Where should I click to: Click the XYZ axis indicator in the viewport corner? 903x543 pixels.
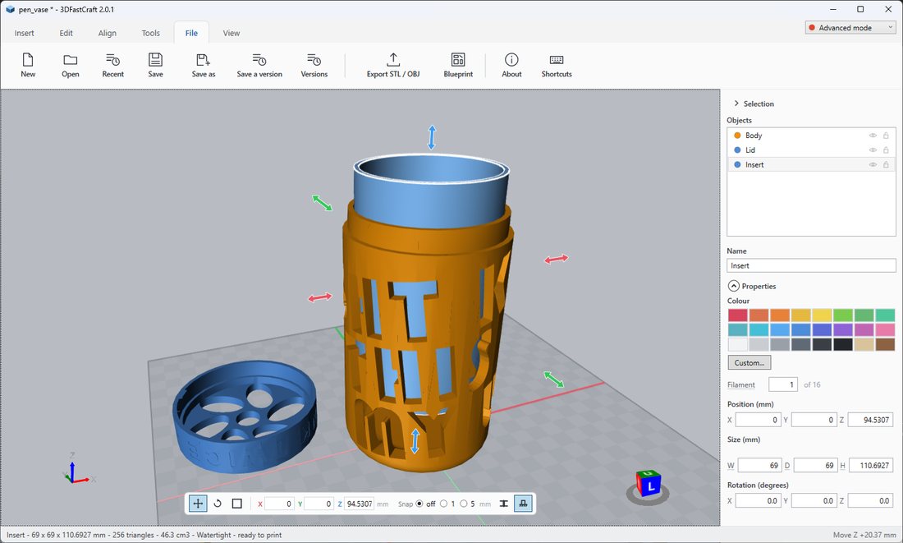click(77, 470)
